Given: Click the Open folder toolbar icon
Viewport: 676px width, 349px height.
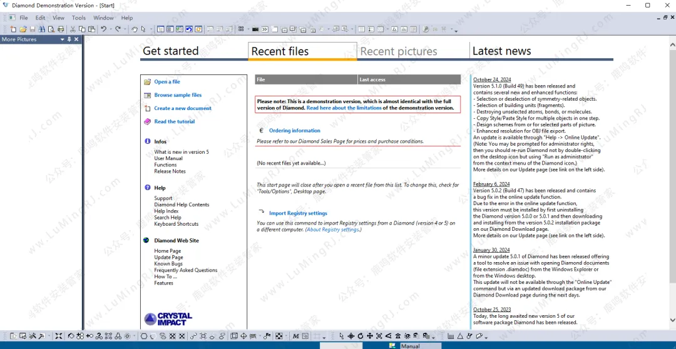Looking at the screenshot, I should click(23, 29).
